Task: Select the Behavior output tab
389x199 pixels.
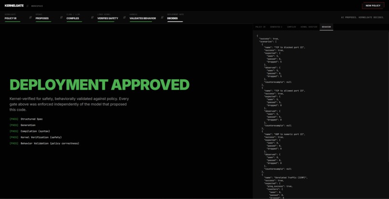Action: point(326,27)
